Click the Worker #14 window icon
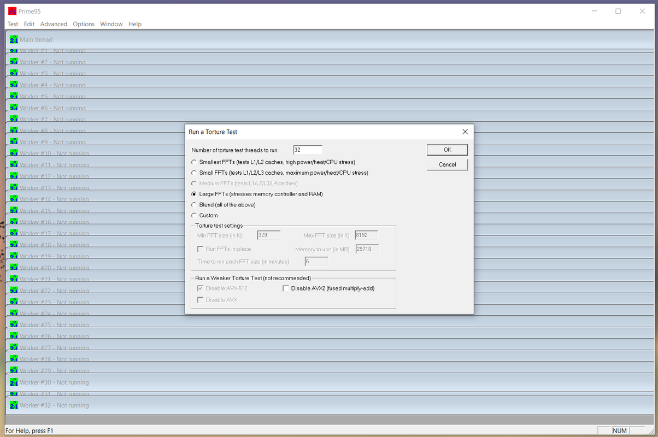Screen dimensions: 658x437 pos(14,199)
